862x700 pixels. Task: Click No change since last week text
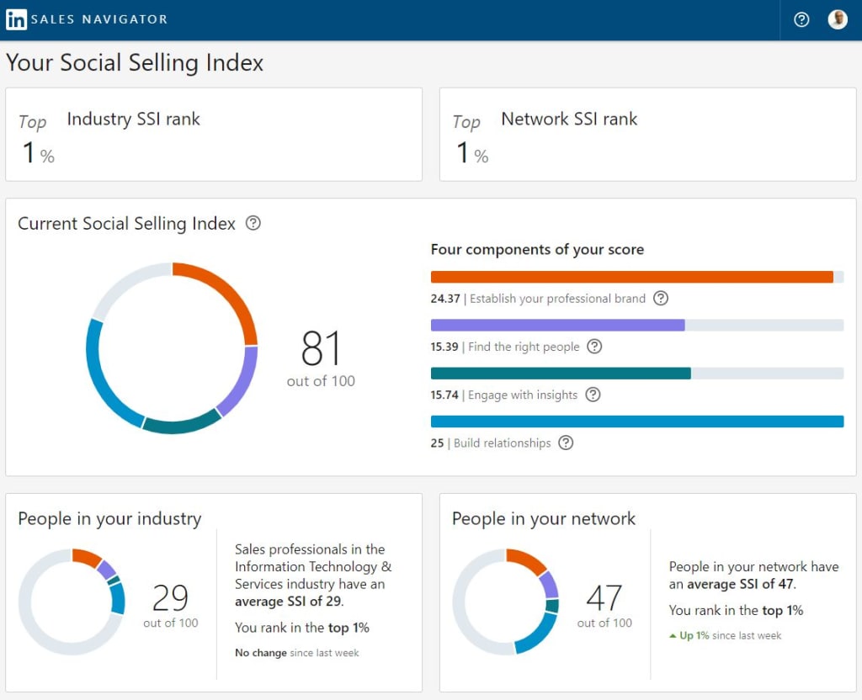point(297,653)
